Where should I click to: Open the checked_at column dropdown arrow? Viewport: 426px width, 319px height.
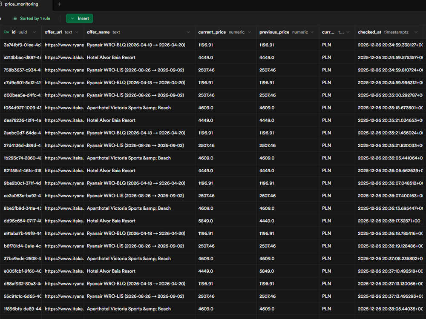416,32
